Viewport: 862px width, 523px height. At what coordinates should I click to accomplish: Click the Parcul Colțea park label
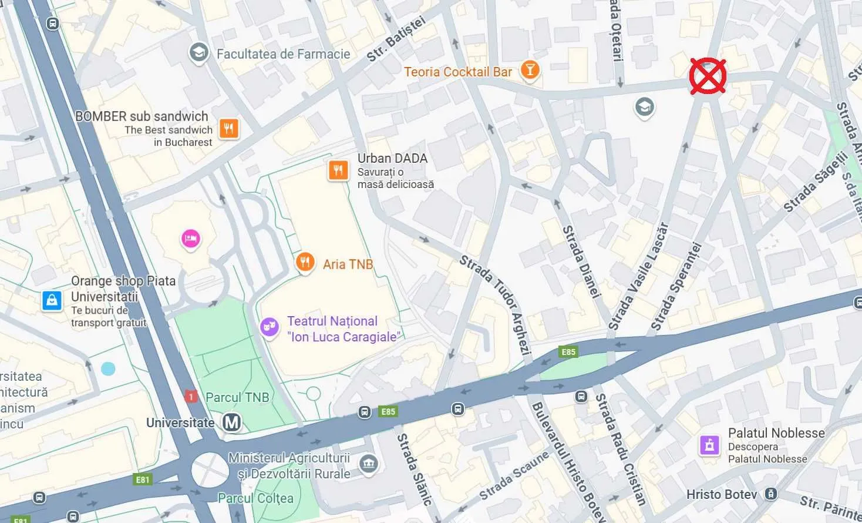[255, 498]
